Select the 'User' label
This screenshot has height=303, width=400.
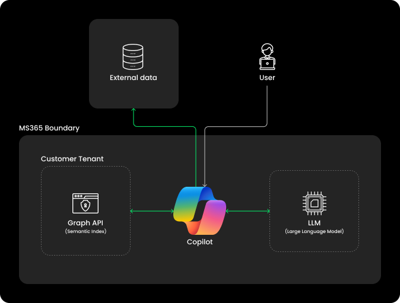click(x=267, y=78)
